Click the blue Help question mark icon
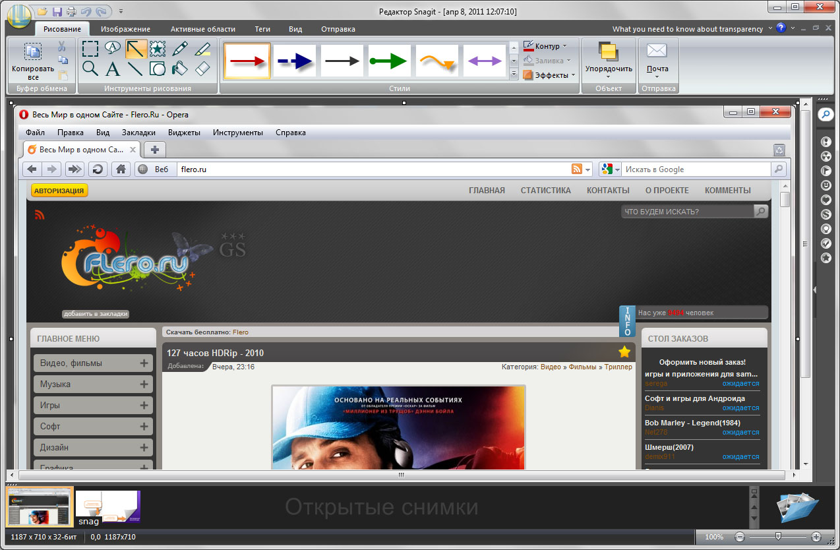This screenshot has width=840, height=550. [781, 28]
